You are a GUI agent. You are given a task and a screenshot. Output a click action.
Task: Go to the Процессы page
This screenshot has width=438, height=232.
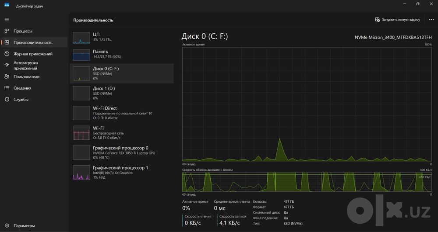pos(34,31)
